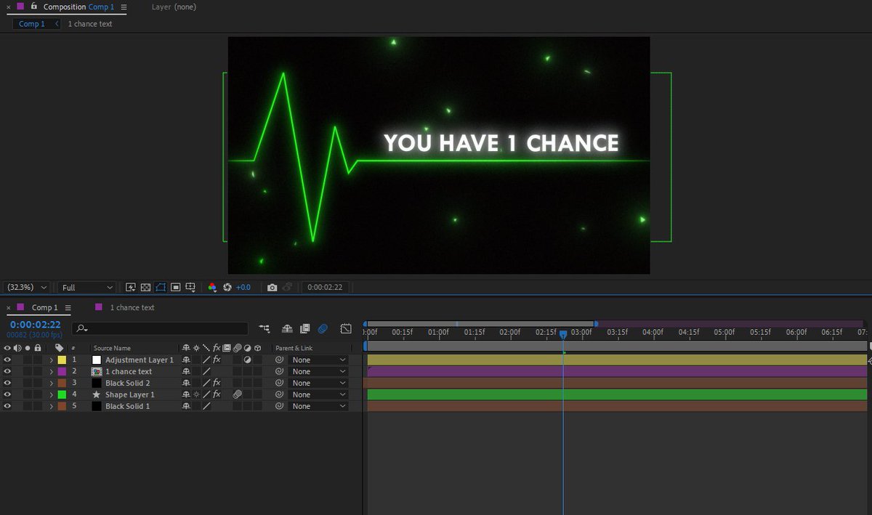Toggle fx switch on Adjustment Layer 1
This screenshot has width=872, height=515.
tap(217, 360)
